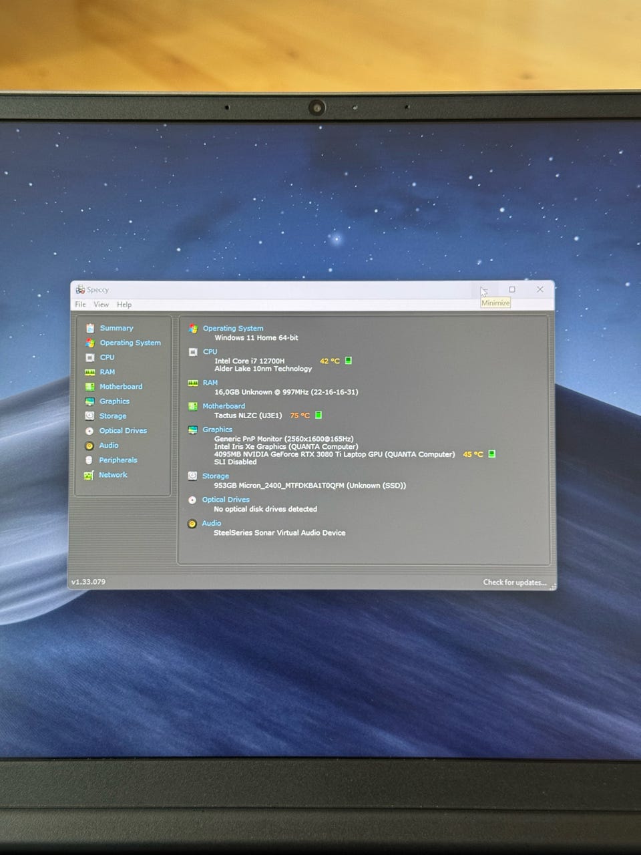Click the Windows logo icon in summary pane

pos(193,328)
